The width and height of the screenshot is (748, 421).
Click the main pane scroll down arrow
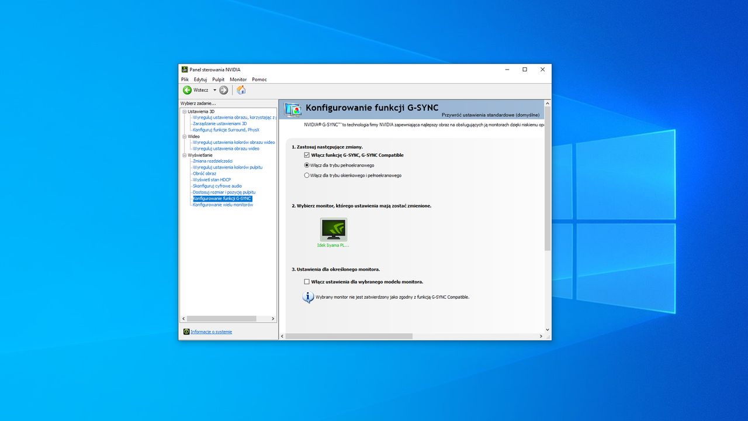click(548, 330)
